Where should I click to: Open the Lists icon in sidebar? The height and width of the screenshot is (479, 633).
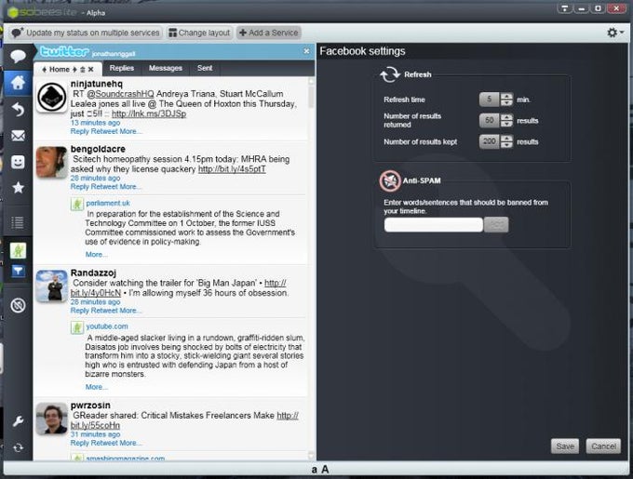[18, 222]
